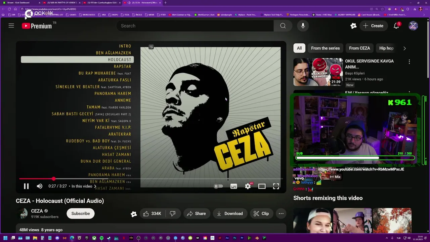Open the FFXIV bookmark folder

162,15
